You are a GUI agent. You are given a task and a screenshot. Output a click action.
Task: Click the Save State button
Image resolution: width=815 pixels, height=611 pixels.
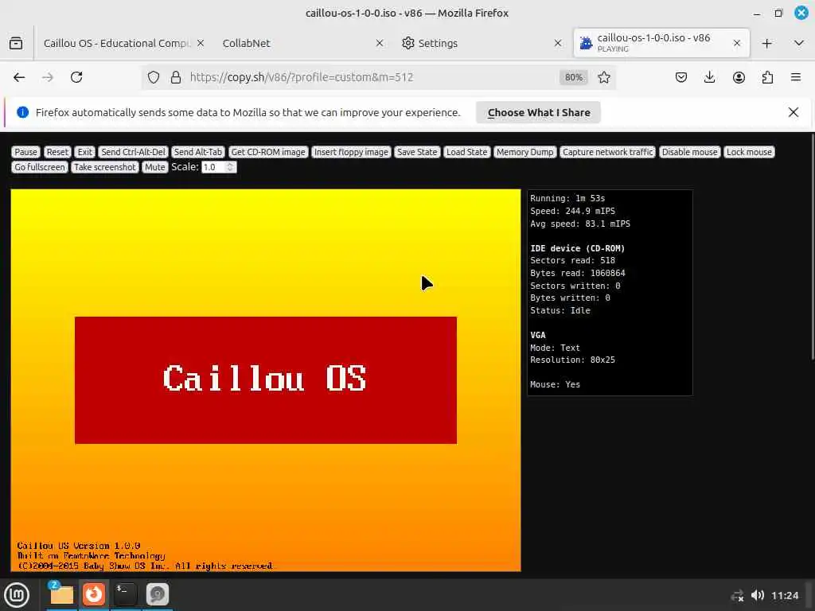coord(417,152)
